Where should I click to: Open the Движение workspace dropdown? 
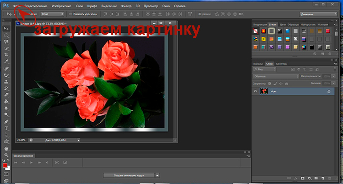point(318,14)
